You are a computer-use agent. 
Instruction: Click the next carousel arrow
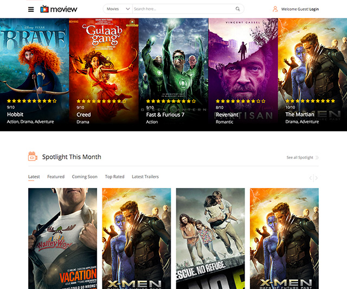(317, 178)
